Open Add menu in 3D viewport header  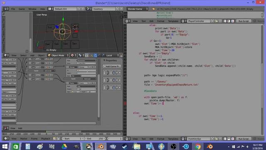pyautogui.click(x=32, y=55)
